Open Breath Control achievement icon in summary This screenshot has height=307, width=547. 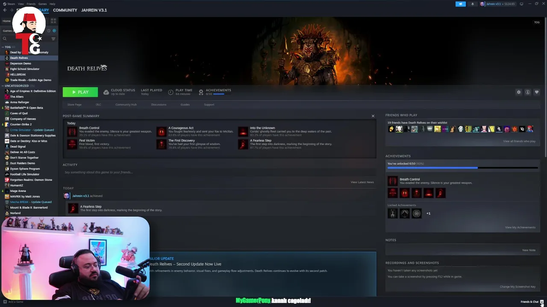(72, 131)
